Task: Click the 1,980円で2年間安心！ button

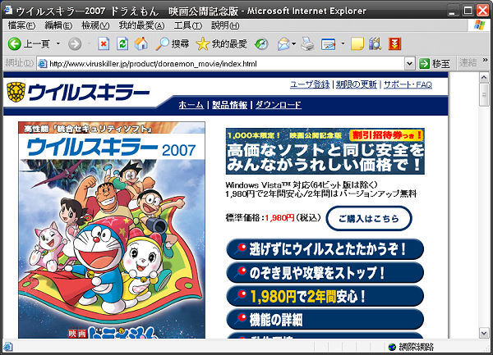Action: coord(325,296)
